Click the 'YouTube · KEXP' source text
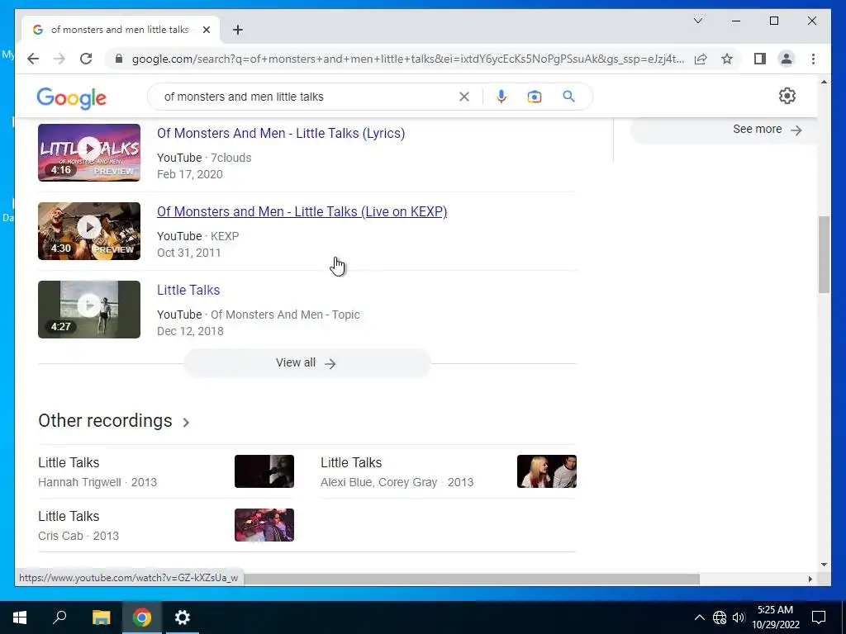 pyautogui.click(x=198, y=236)
